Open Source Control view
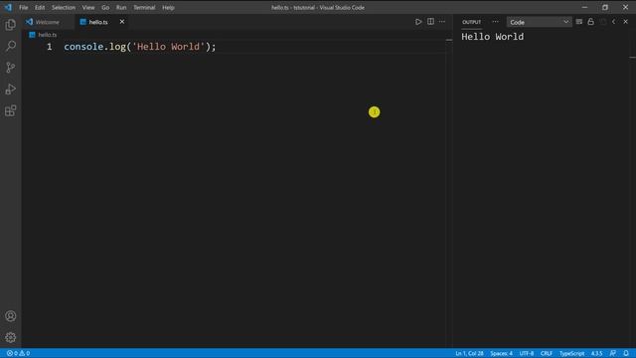The height and width of the screenshot is (358, 636). tap(11, 68)
